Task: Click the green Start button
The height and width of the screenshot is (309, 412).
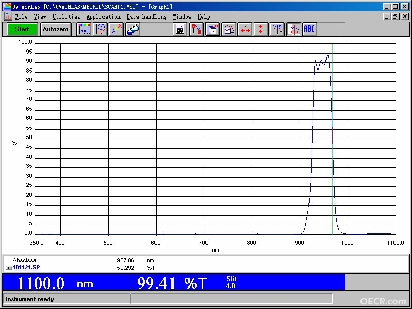Action: (22, 29)
